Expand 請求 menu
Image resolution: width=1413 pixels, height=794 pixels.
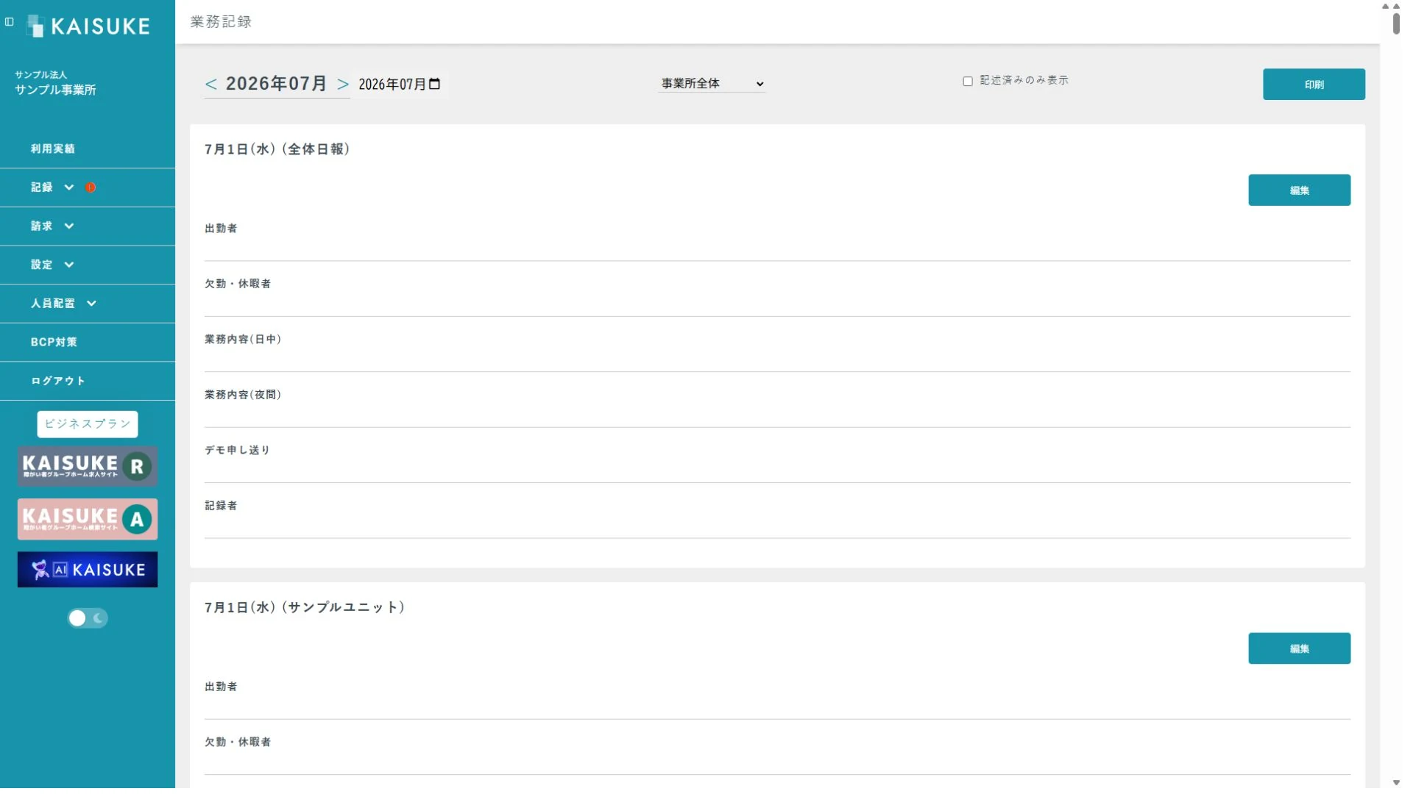point(88,226)
